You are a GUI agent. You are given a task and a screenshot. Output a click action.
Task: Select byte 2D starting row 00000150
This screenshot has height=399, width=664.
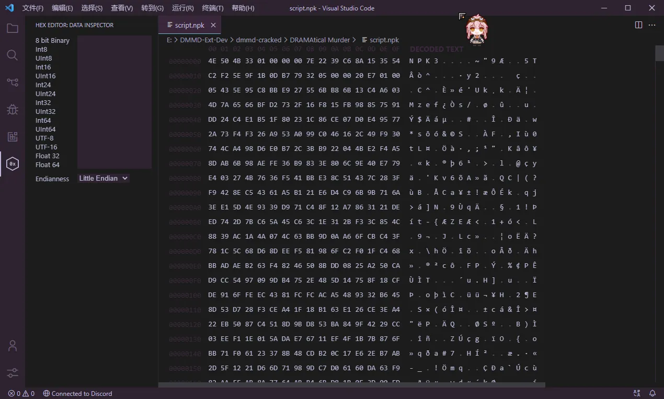click(x=212, y=368)
